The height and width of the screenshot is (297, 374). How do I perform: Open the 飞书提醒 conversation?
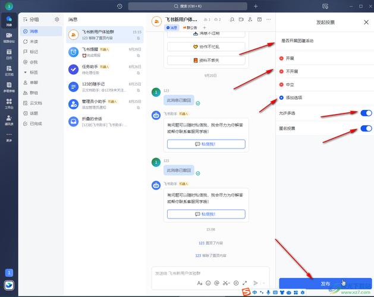105,52
